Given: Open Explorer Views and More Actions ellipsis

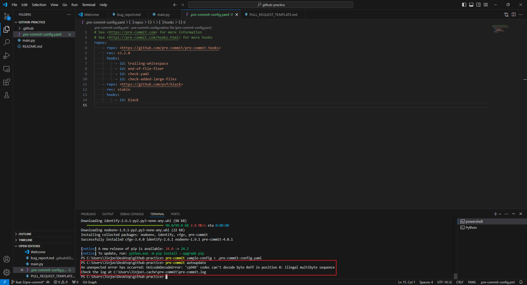Looking at the screenshot, I should coord(69,15).
